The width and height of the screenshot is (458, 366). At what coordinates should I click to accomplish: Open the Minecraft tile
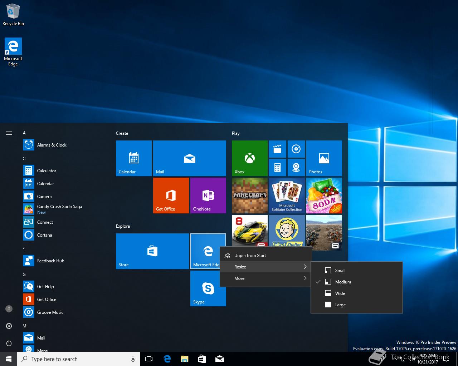(x=250, y=196)
